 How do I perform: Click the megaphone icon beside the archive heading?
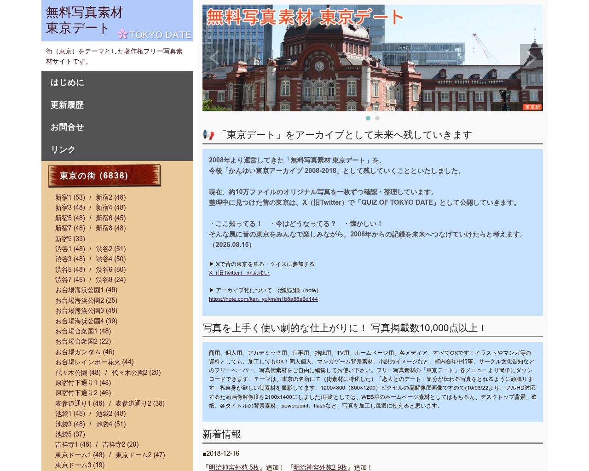[x=208, y=135]
